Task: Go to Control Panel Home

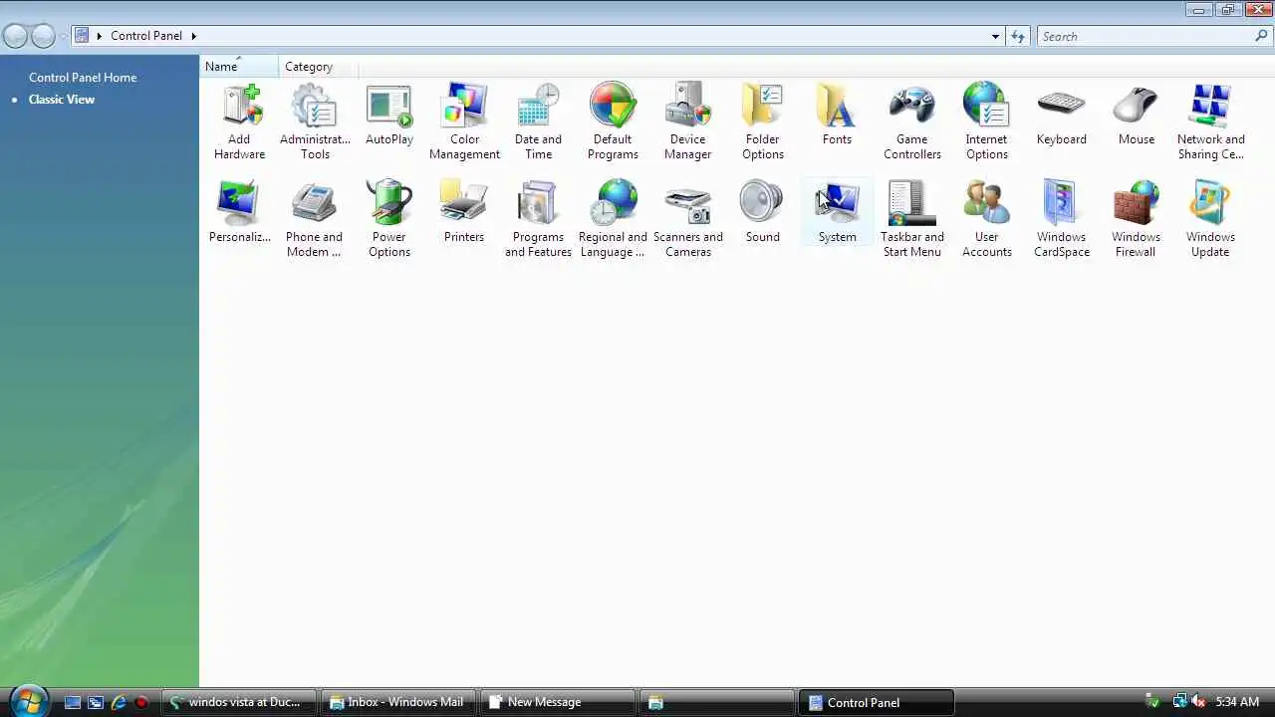Action: point(83,77)
